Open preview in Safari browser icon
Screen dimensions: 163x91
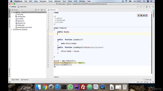[x=144, y=15]
